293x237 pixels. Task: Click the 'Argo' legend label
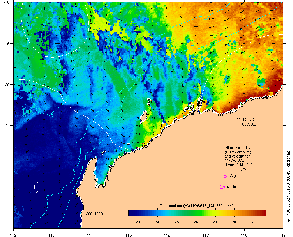234,176
